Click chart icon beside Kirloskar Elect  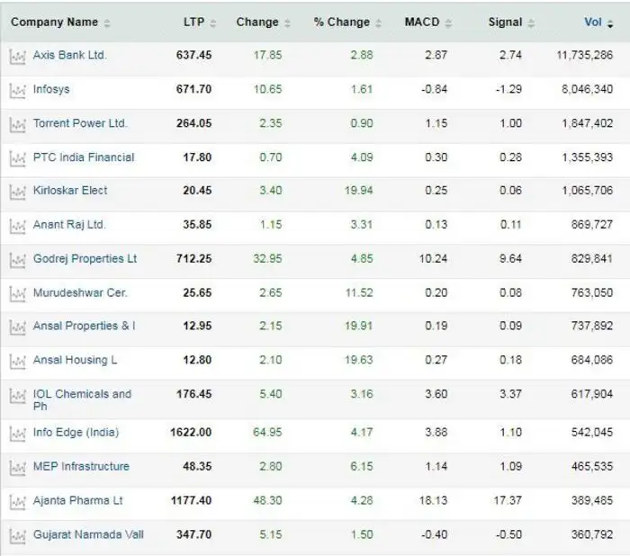pyautogui.click(x=17, y=192)
